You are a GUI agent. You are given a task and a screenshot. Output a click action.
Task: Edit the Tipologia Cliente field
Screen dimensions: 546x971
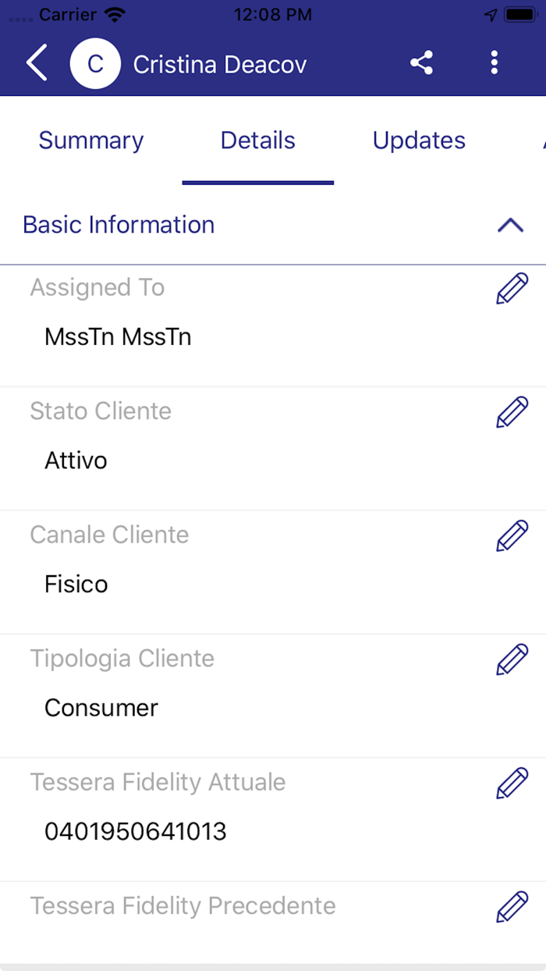[x=512, y=660]
